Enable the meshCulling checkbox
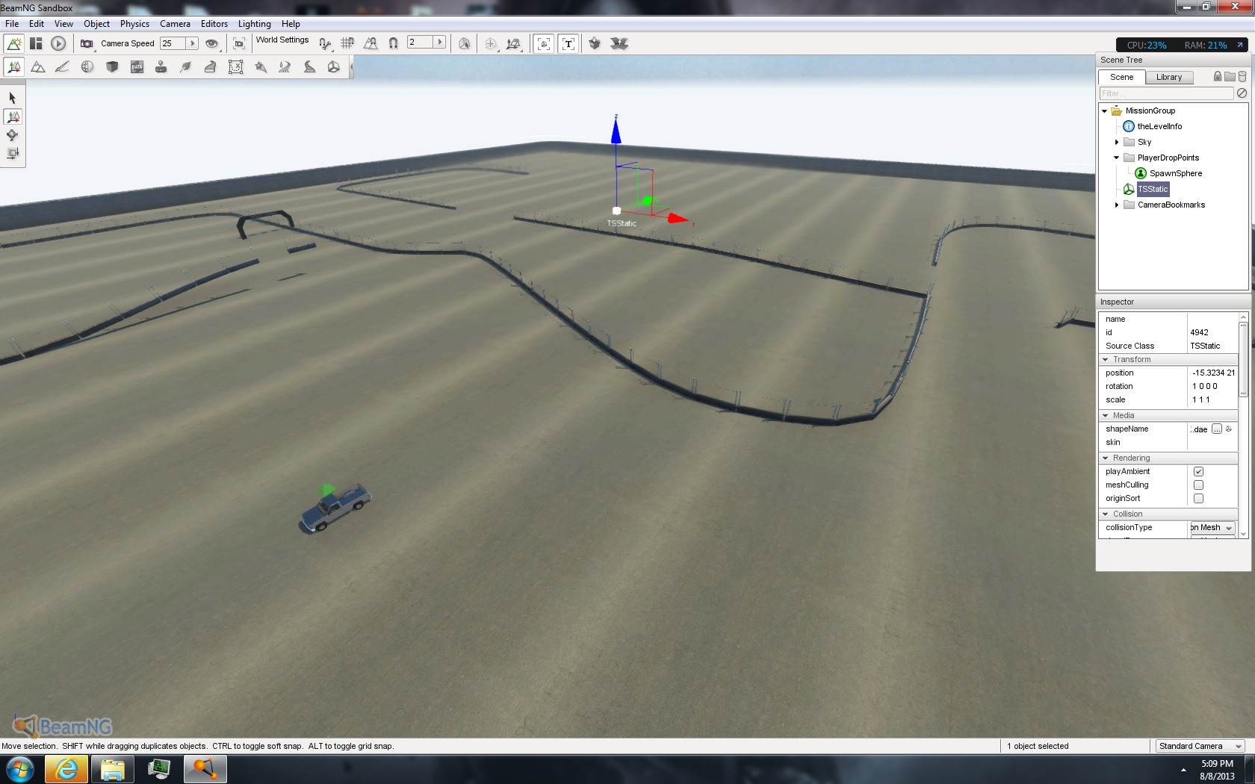 click(1198, 485)
